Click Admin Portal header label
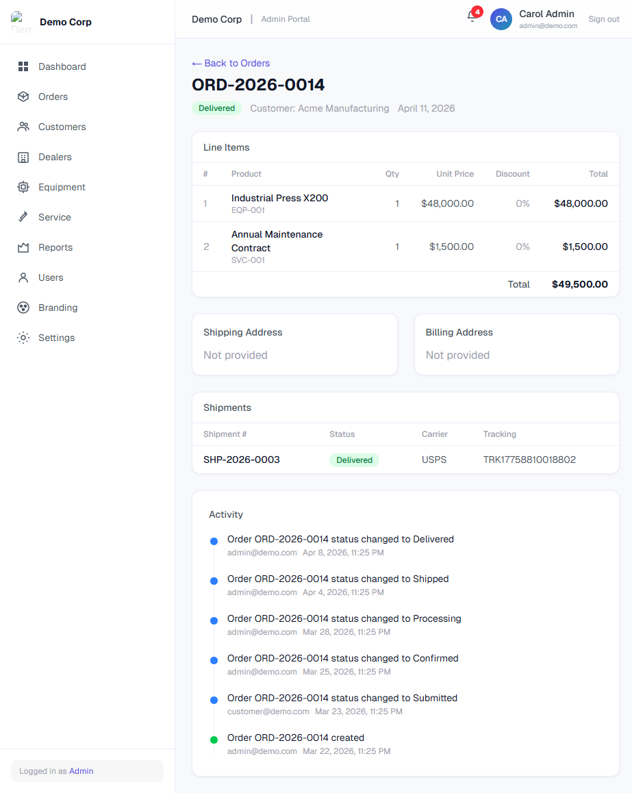Image resolution: width=632 pixels, height=793 pixels. 286,19
